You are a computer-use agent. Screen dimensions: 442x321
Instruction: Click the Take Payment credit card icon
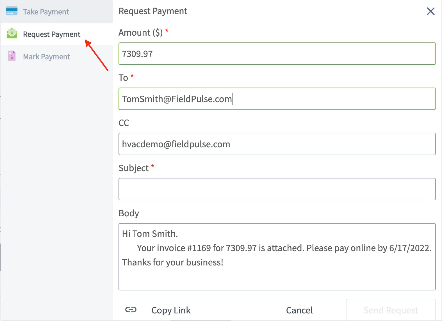pos(12,11)
